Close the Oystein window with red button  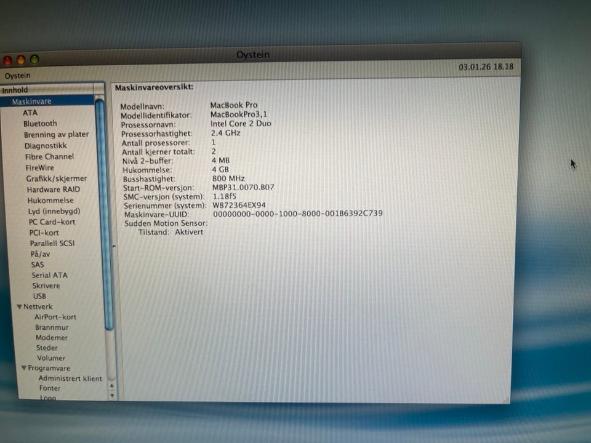(7, 60)
